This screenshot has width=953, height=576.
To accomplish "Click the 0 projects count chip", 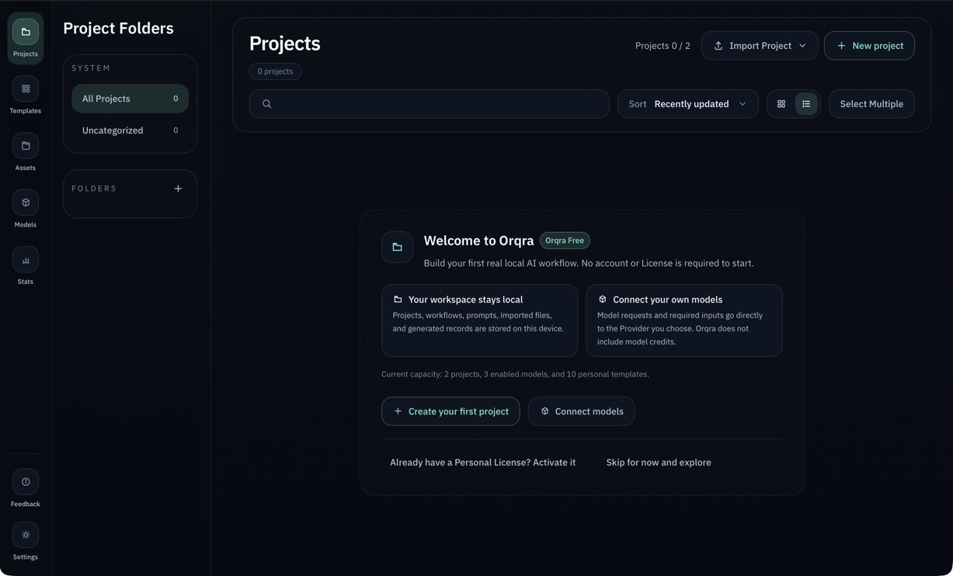I will [x=275, y=71].
